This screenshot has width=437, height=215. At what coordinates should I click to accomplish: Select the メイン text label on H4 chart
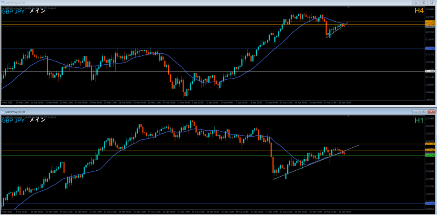38,11
